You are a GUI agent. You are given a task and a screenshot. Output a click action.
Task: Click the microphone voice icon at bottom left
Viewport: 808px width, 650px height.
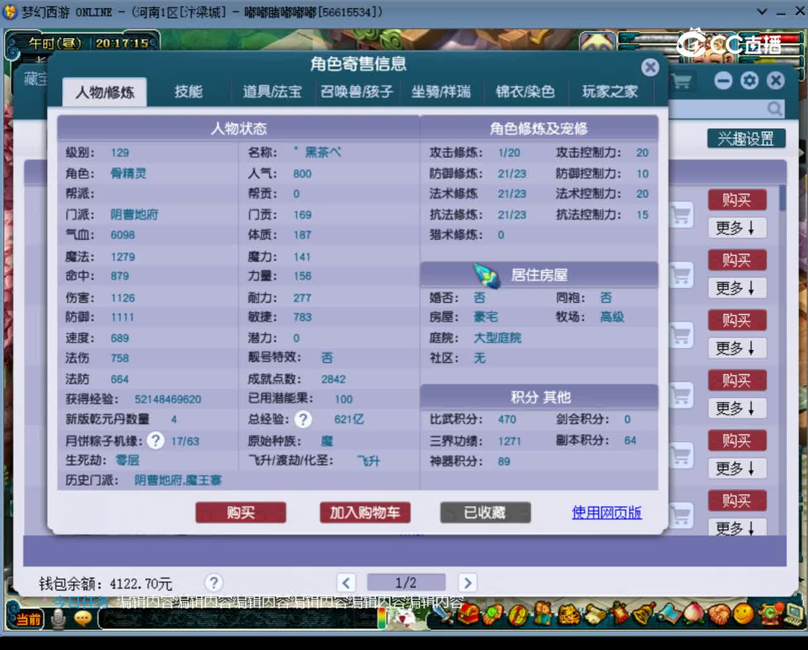point(59,618)
